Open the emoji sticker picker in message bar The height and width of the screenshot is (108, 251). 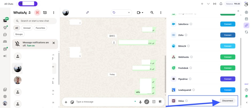(72, 102)
